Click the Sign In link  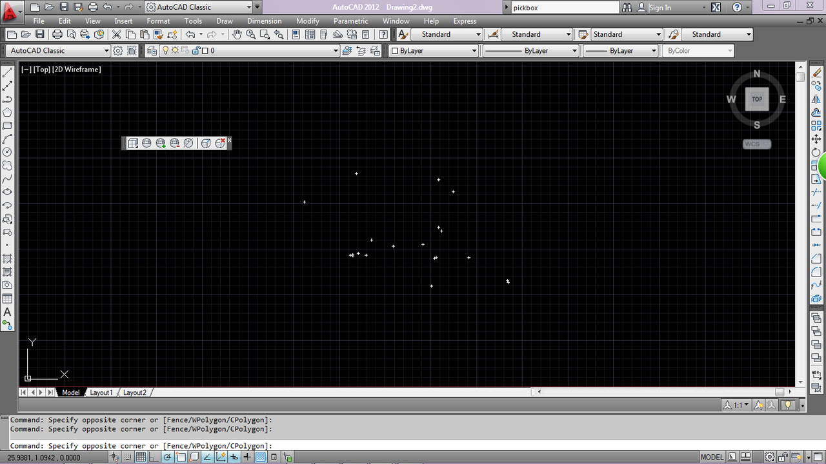[x=660, y=7]
